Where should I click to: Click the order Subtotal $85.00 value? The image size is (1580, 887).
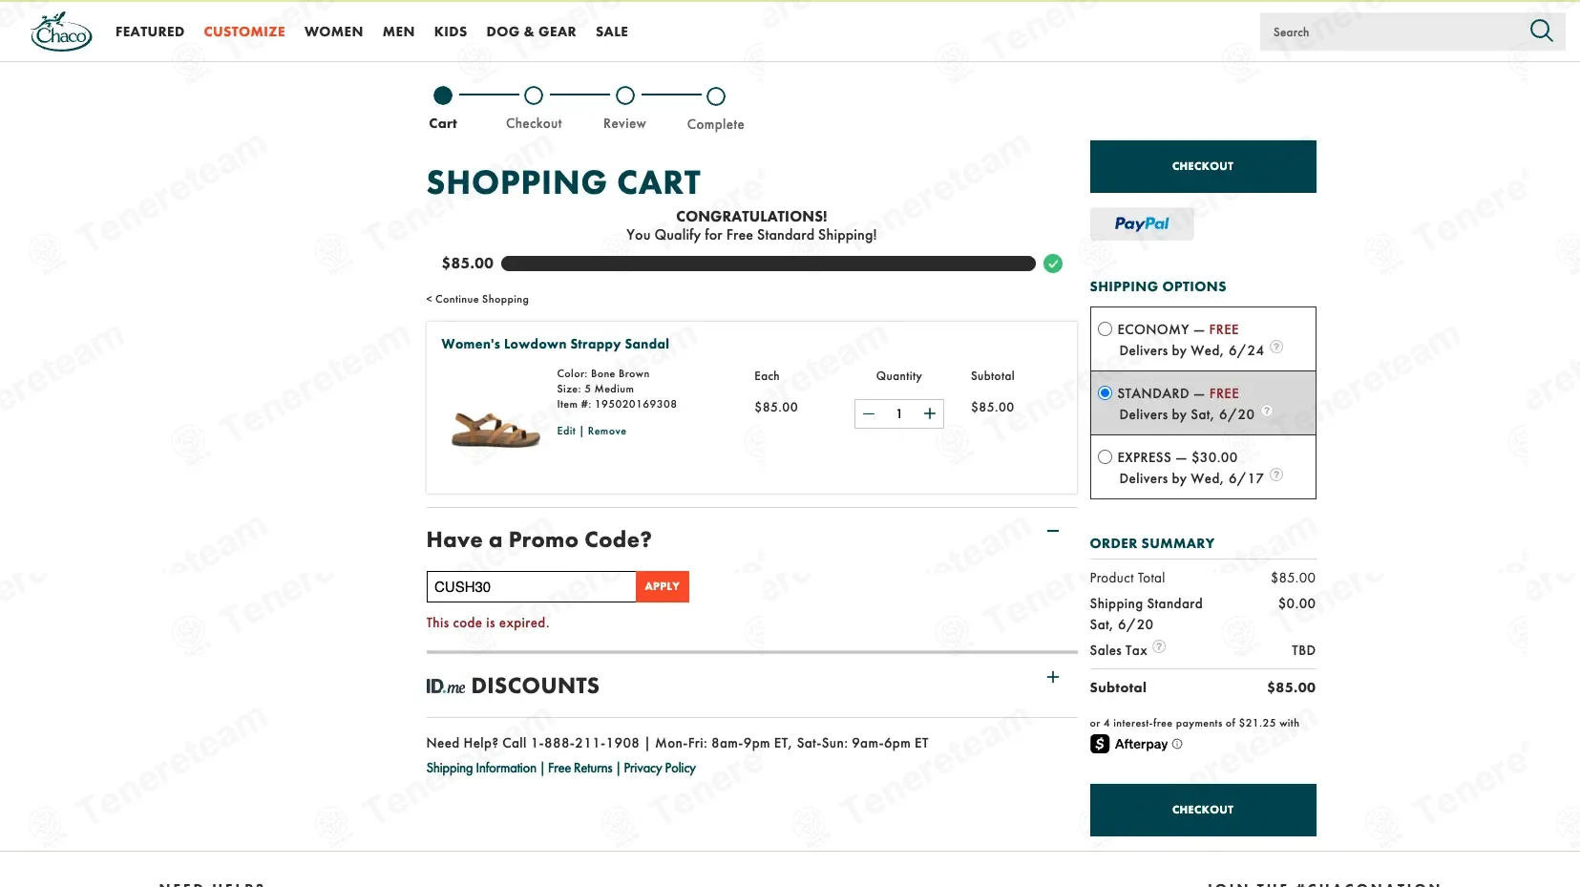pos(1291,687)
